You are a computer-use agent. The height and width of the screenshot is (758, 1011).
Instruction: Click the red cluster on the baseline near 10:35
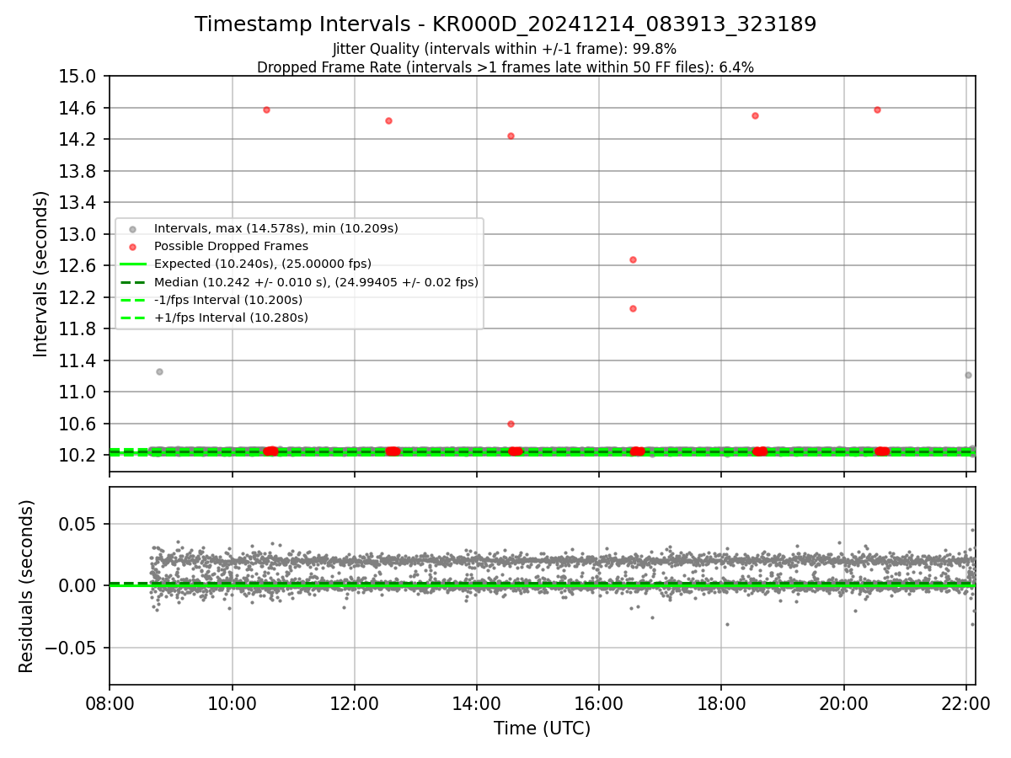[270, 451]
